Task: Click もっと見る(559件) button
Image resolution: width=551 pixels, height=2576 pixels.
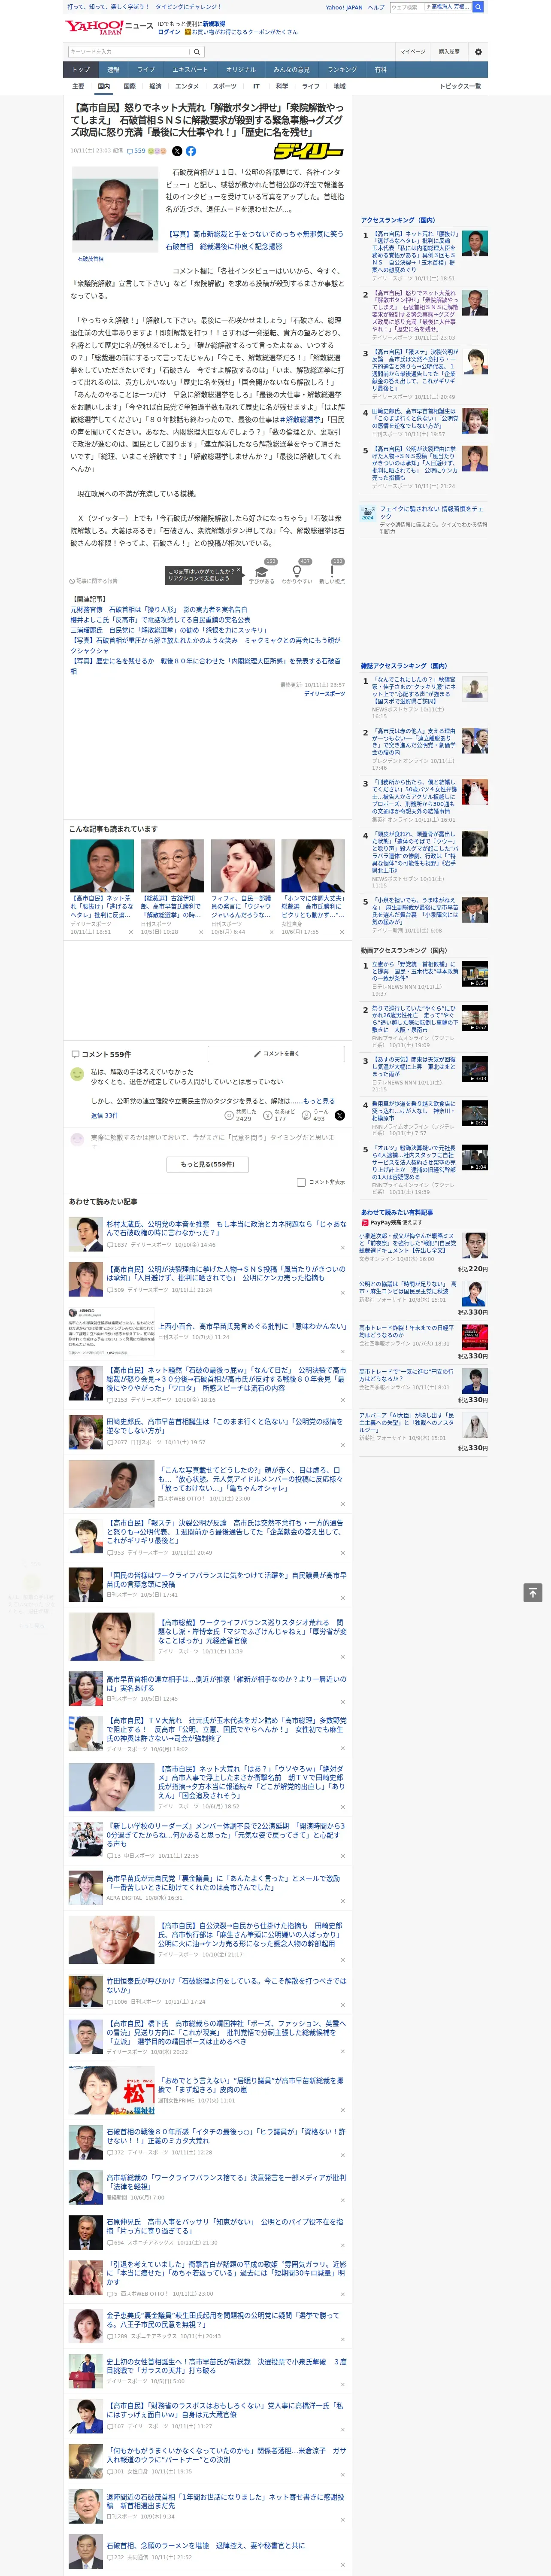Action: tap(207, 1164)
